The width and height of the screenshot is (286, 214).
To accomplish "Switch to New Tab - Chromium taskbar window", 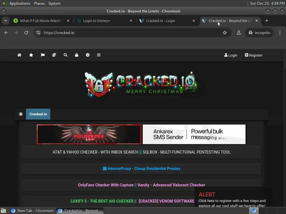I will point(32,211).
